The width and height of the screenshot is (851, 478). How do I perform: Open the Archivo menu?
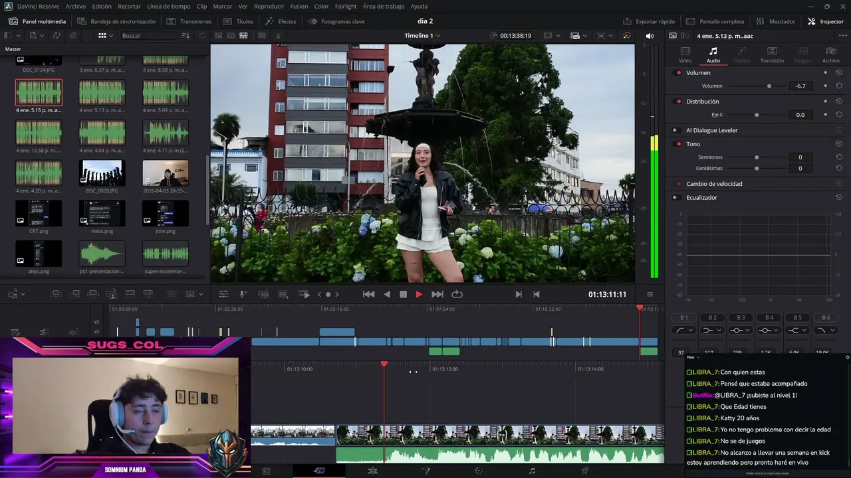(x=75, y=6)
